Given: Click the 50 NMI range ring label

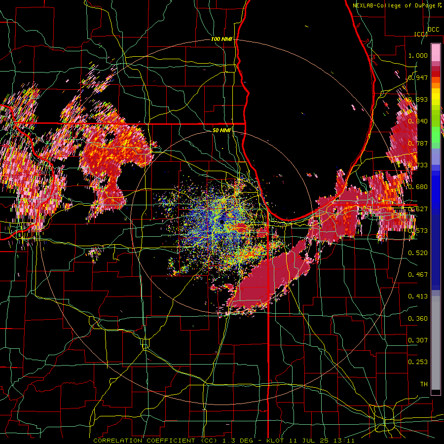Looking at the screenshot, I should click(222, 130).
